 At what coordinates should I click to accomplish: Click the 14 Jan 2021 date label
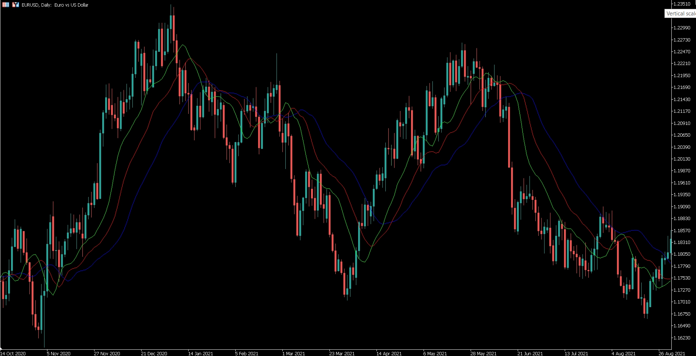(201, 353)
